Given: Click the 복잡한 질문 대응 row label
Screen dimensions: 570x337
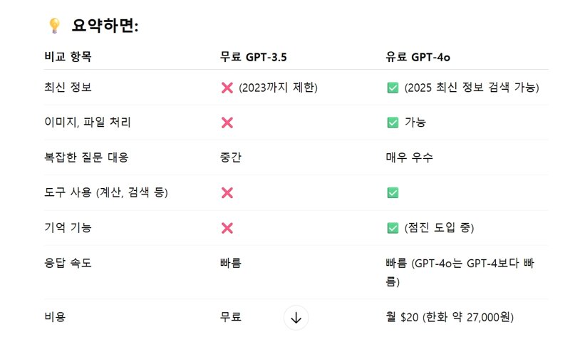Looking at the screenshot, I should [86, 157].
